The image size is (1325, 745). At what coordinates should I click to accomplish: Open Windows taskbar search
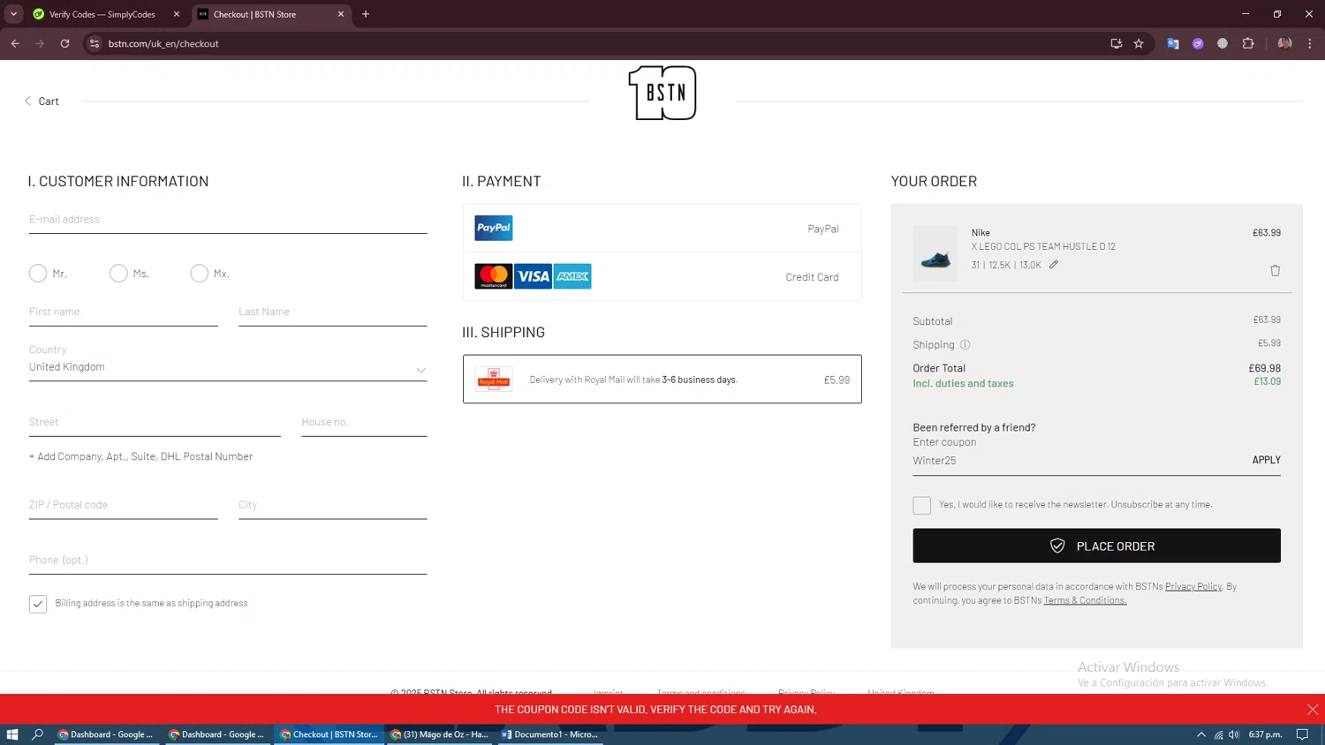point(37,734)
